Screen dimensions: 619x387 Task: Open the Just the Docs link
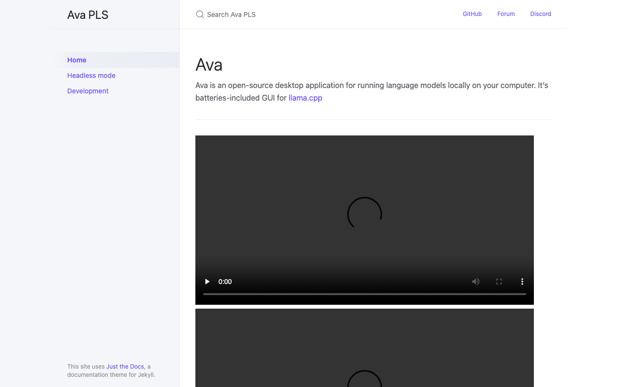tap(125, 367)
